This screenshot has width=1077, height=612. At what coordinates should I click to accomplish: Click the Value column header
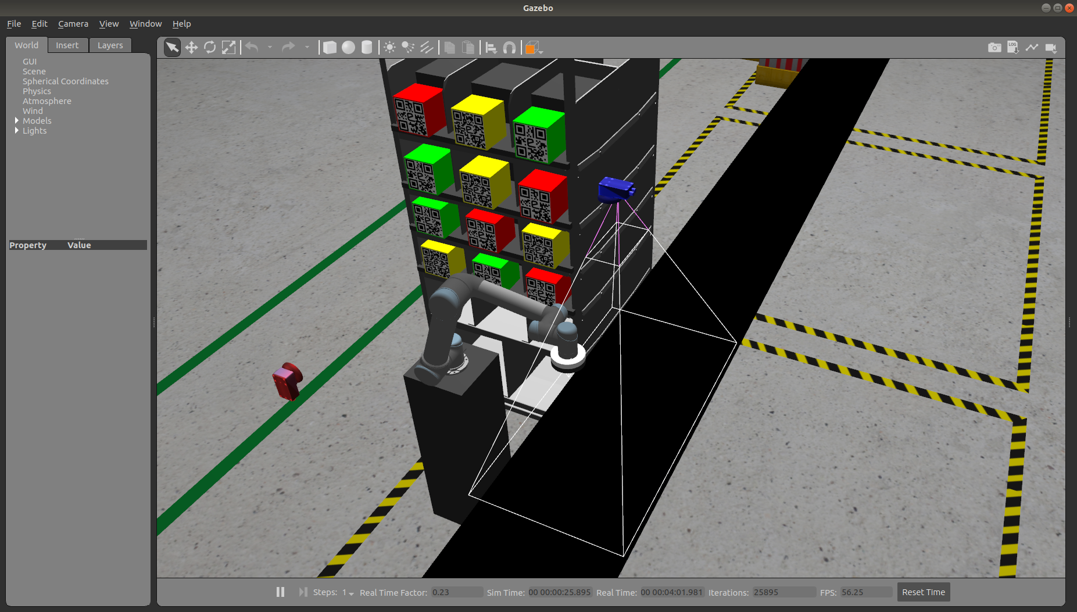pos(79,245)
